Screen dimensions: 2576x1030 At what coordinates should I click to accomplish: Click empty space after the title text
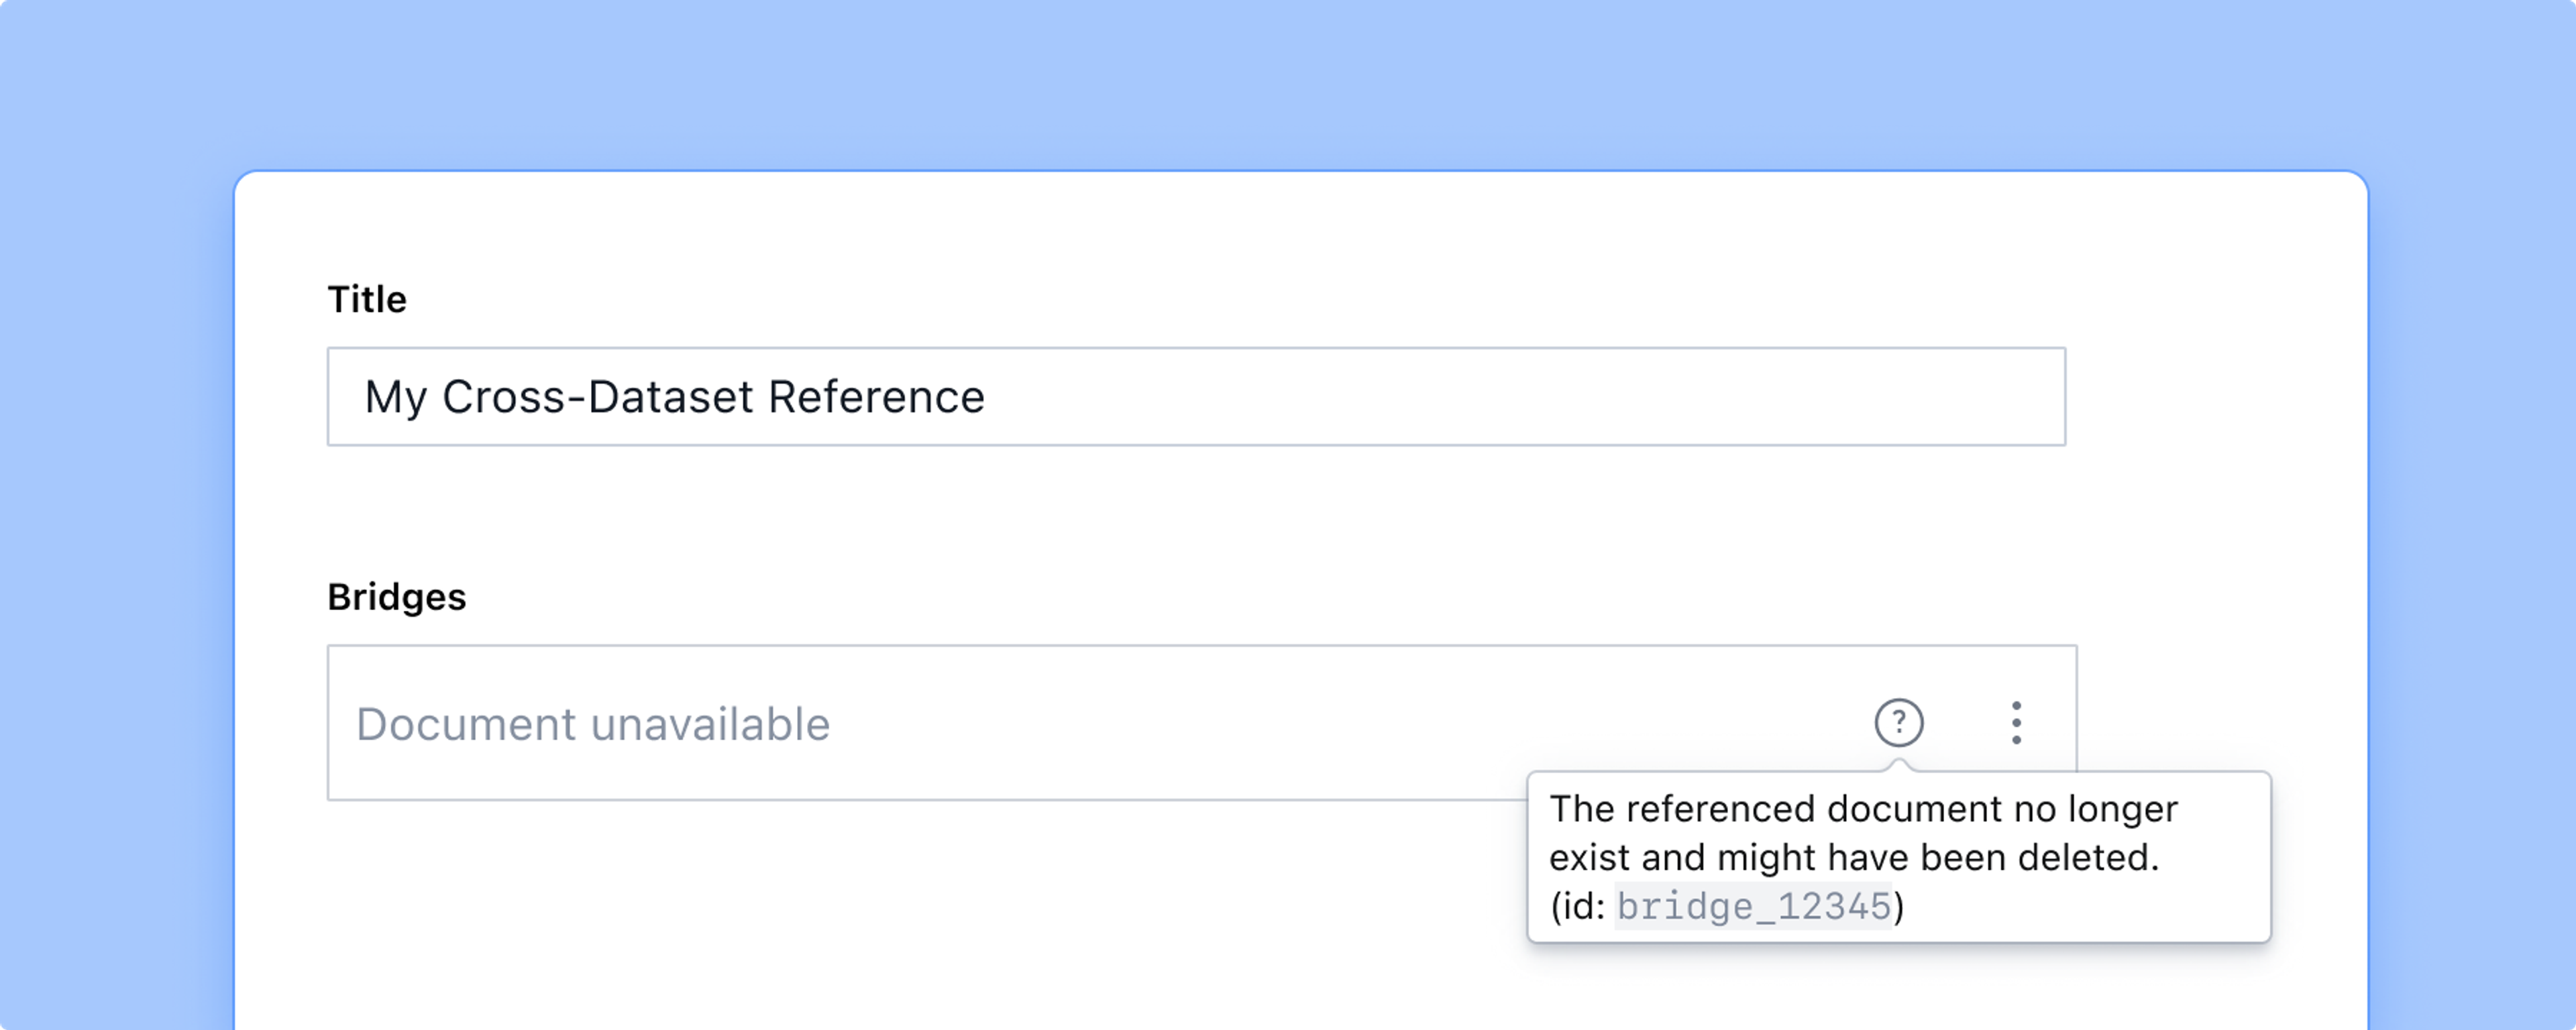tap(1500, 397)
